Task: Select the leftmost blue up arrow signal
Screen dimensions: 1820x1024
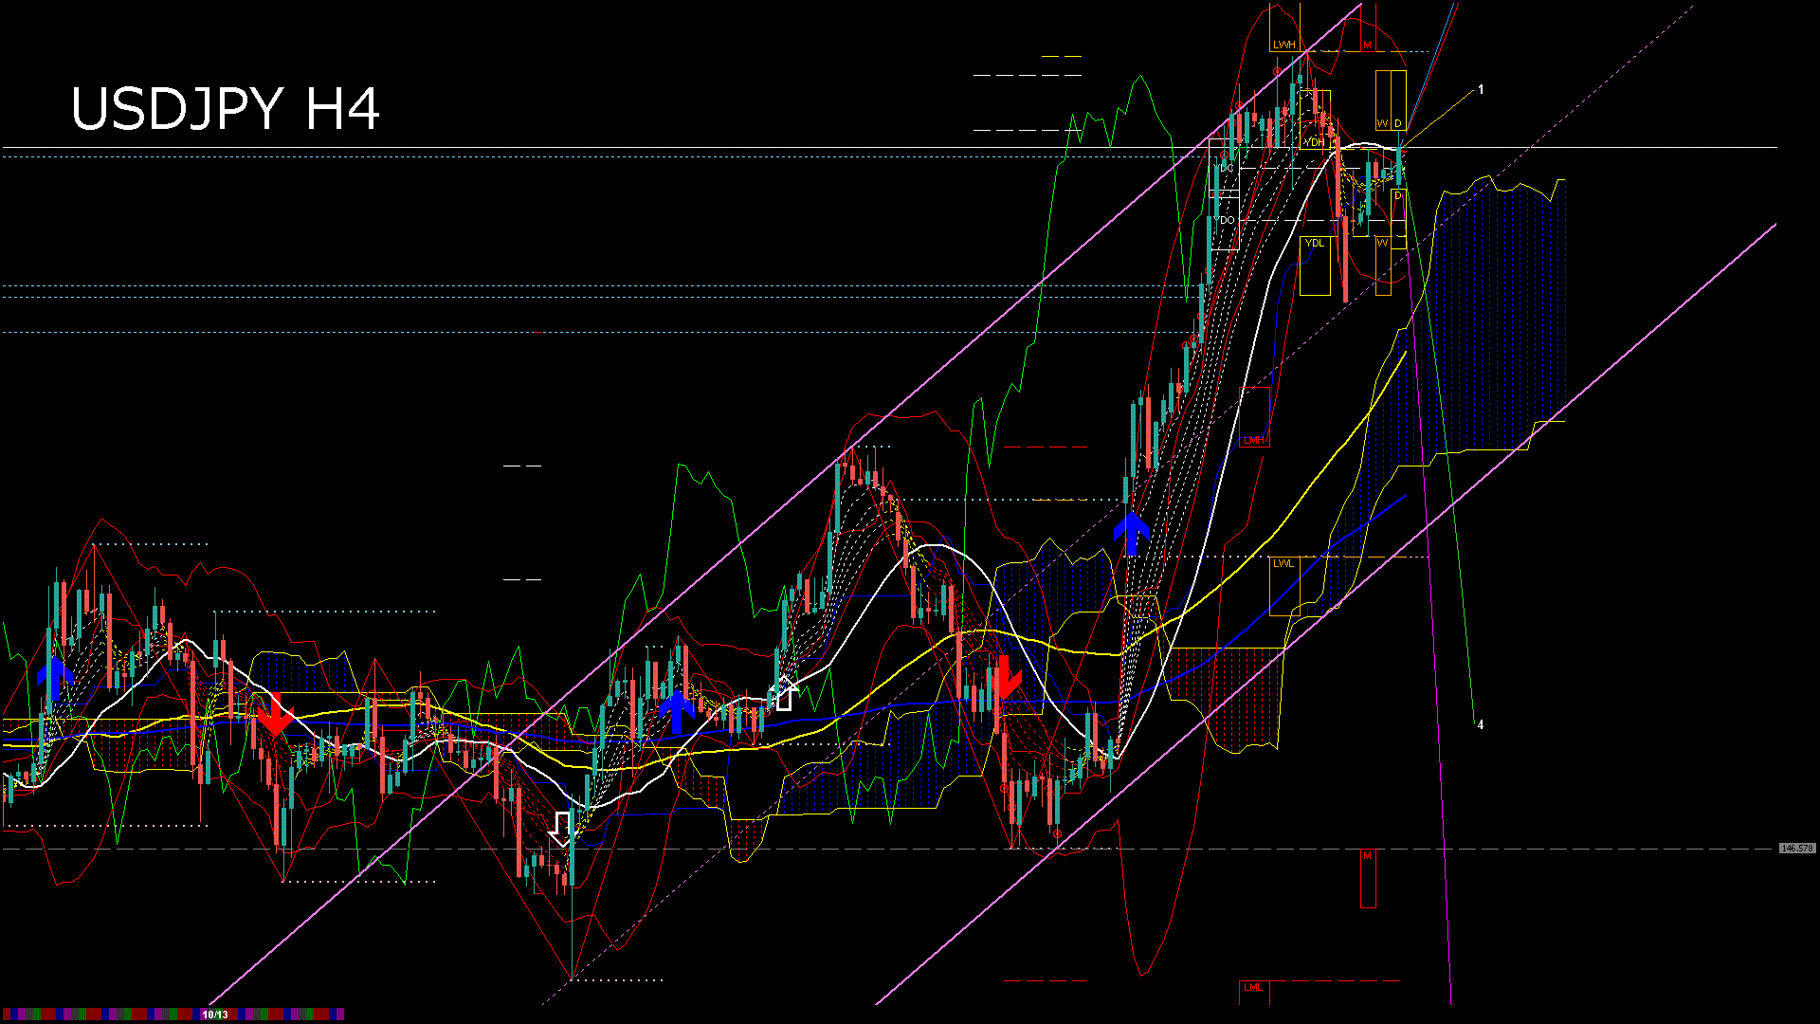Action: click(55, 679)
